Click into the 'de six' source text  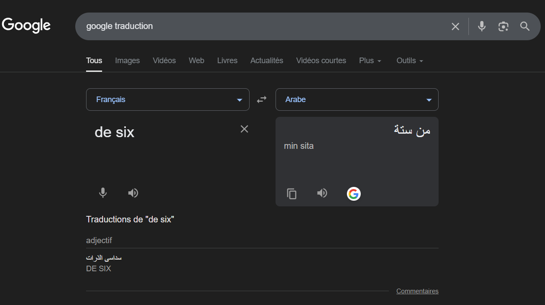click(115, 132)
